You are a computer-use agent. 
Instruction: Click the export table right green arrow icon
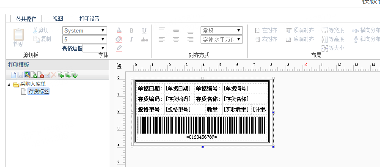[x=67, y=75]
